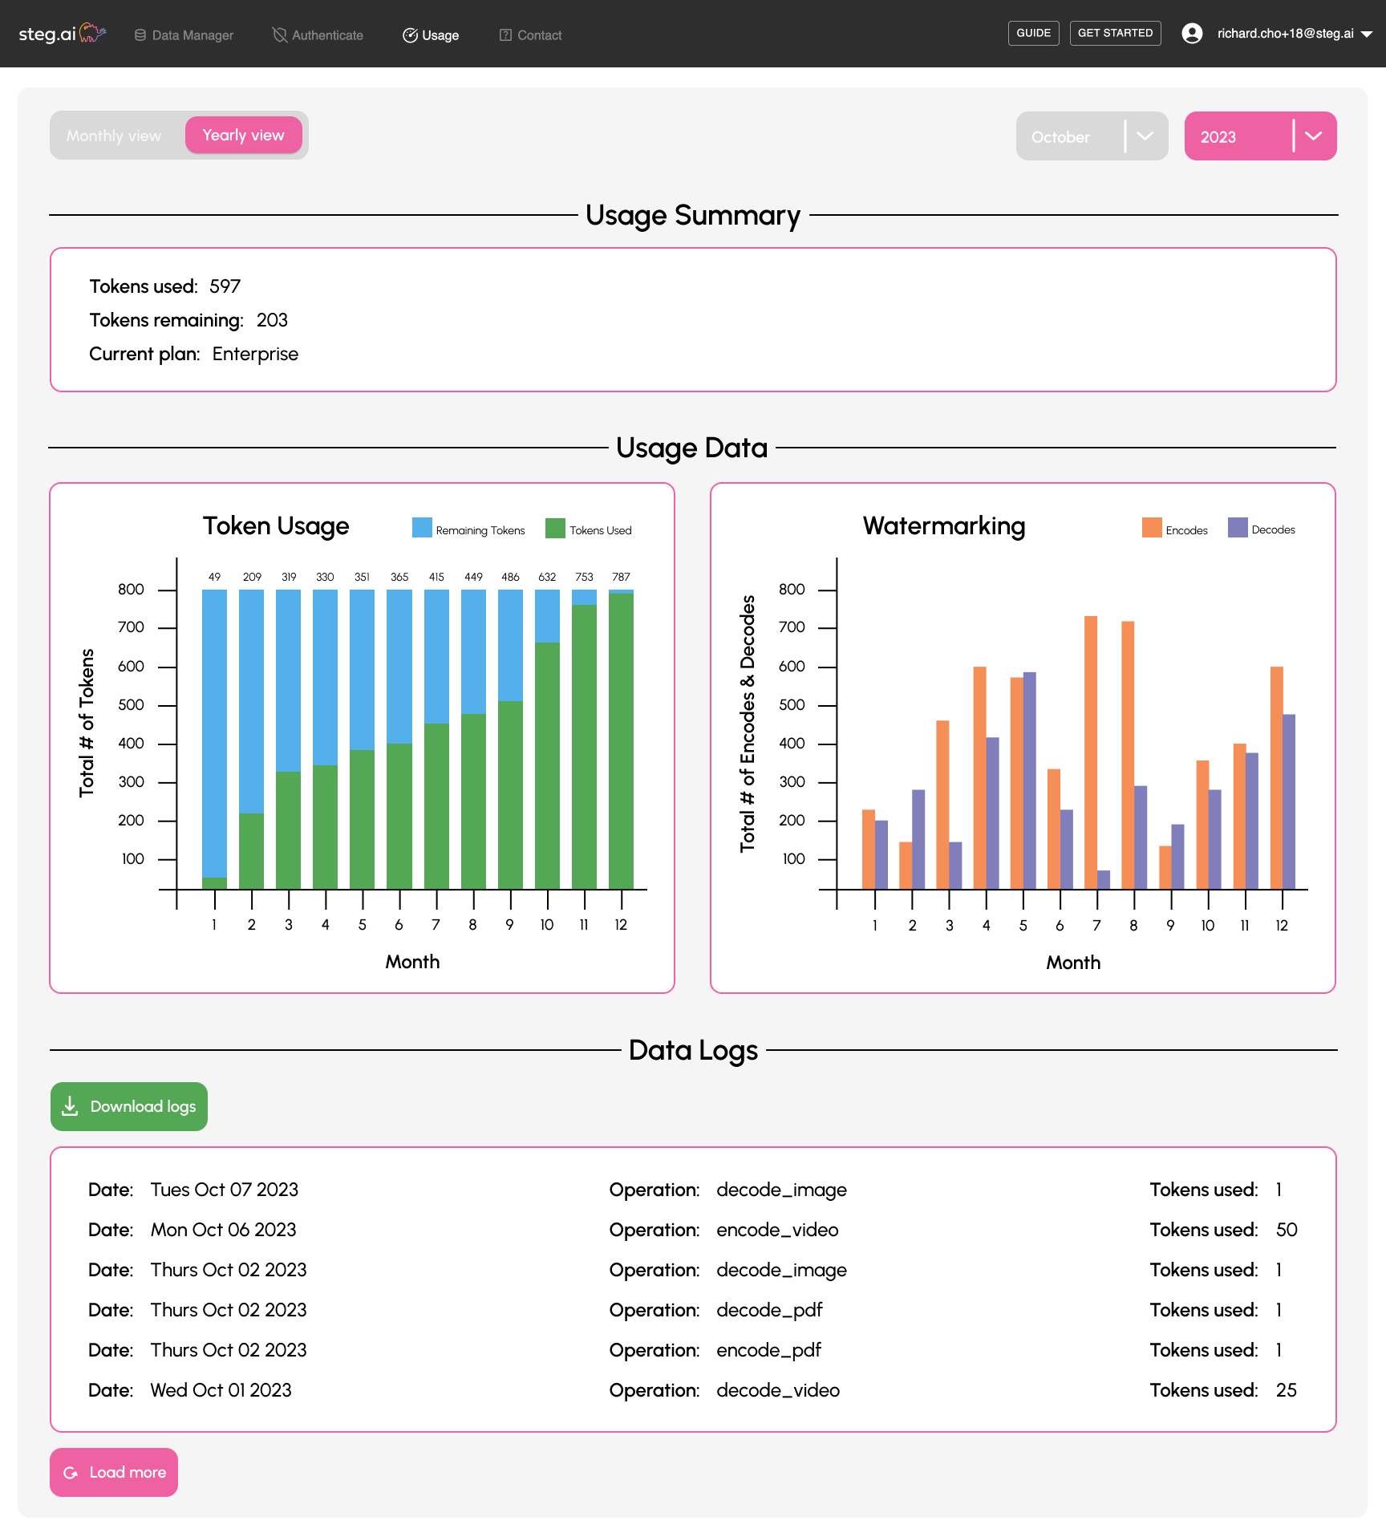This screenshot has width=1386, height=1537.
Task: Click the month 7 Encodes bar
Action: pos(1091,752)
